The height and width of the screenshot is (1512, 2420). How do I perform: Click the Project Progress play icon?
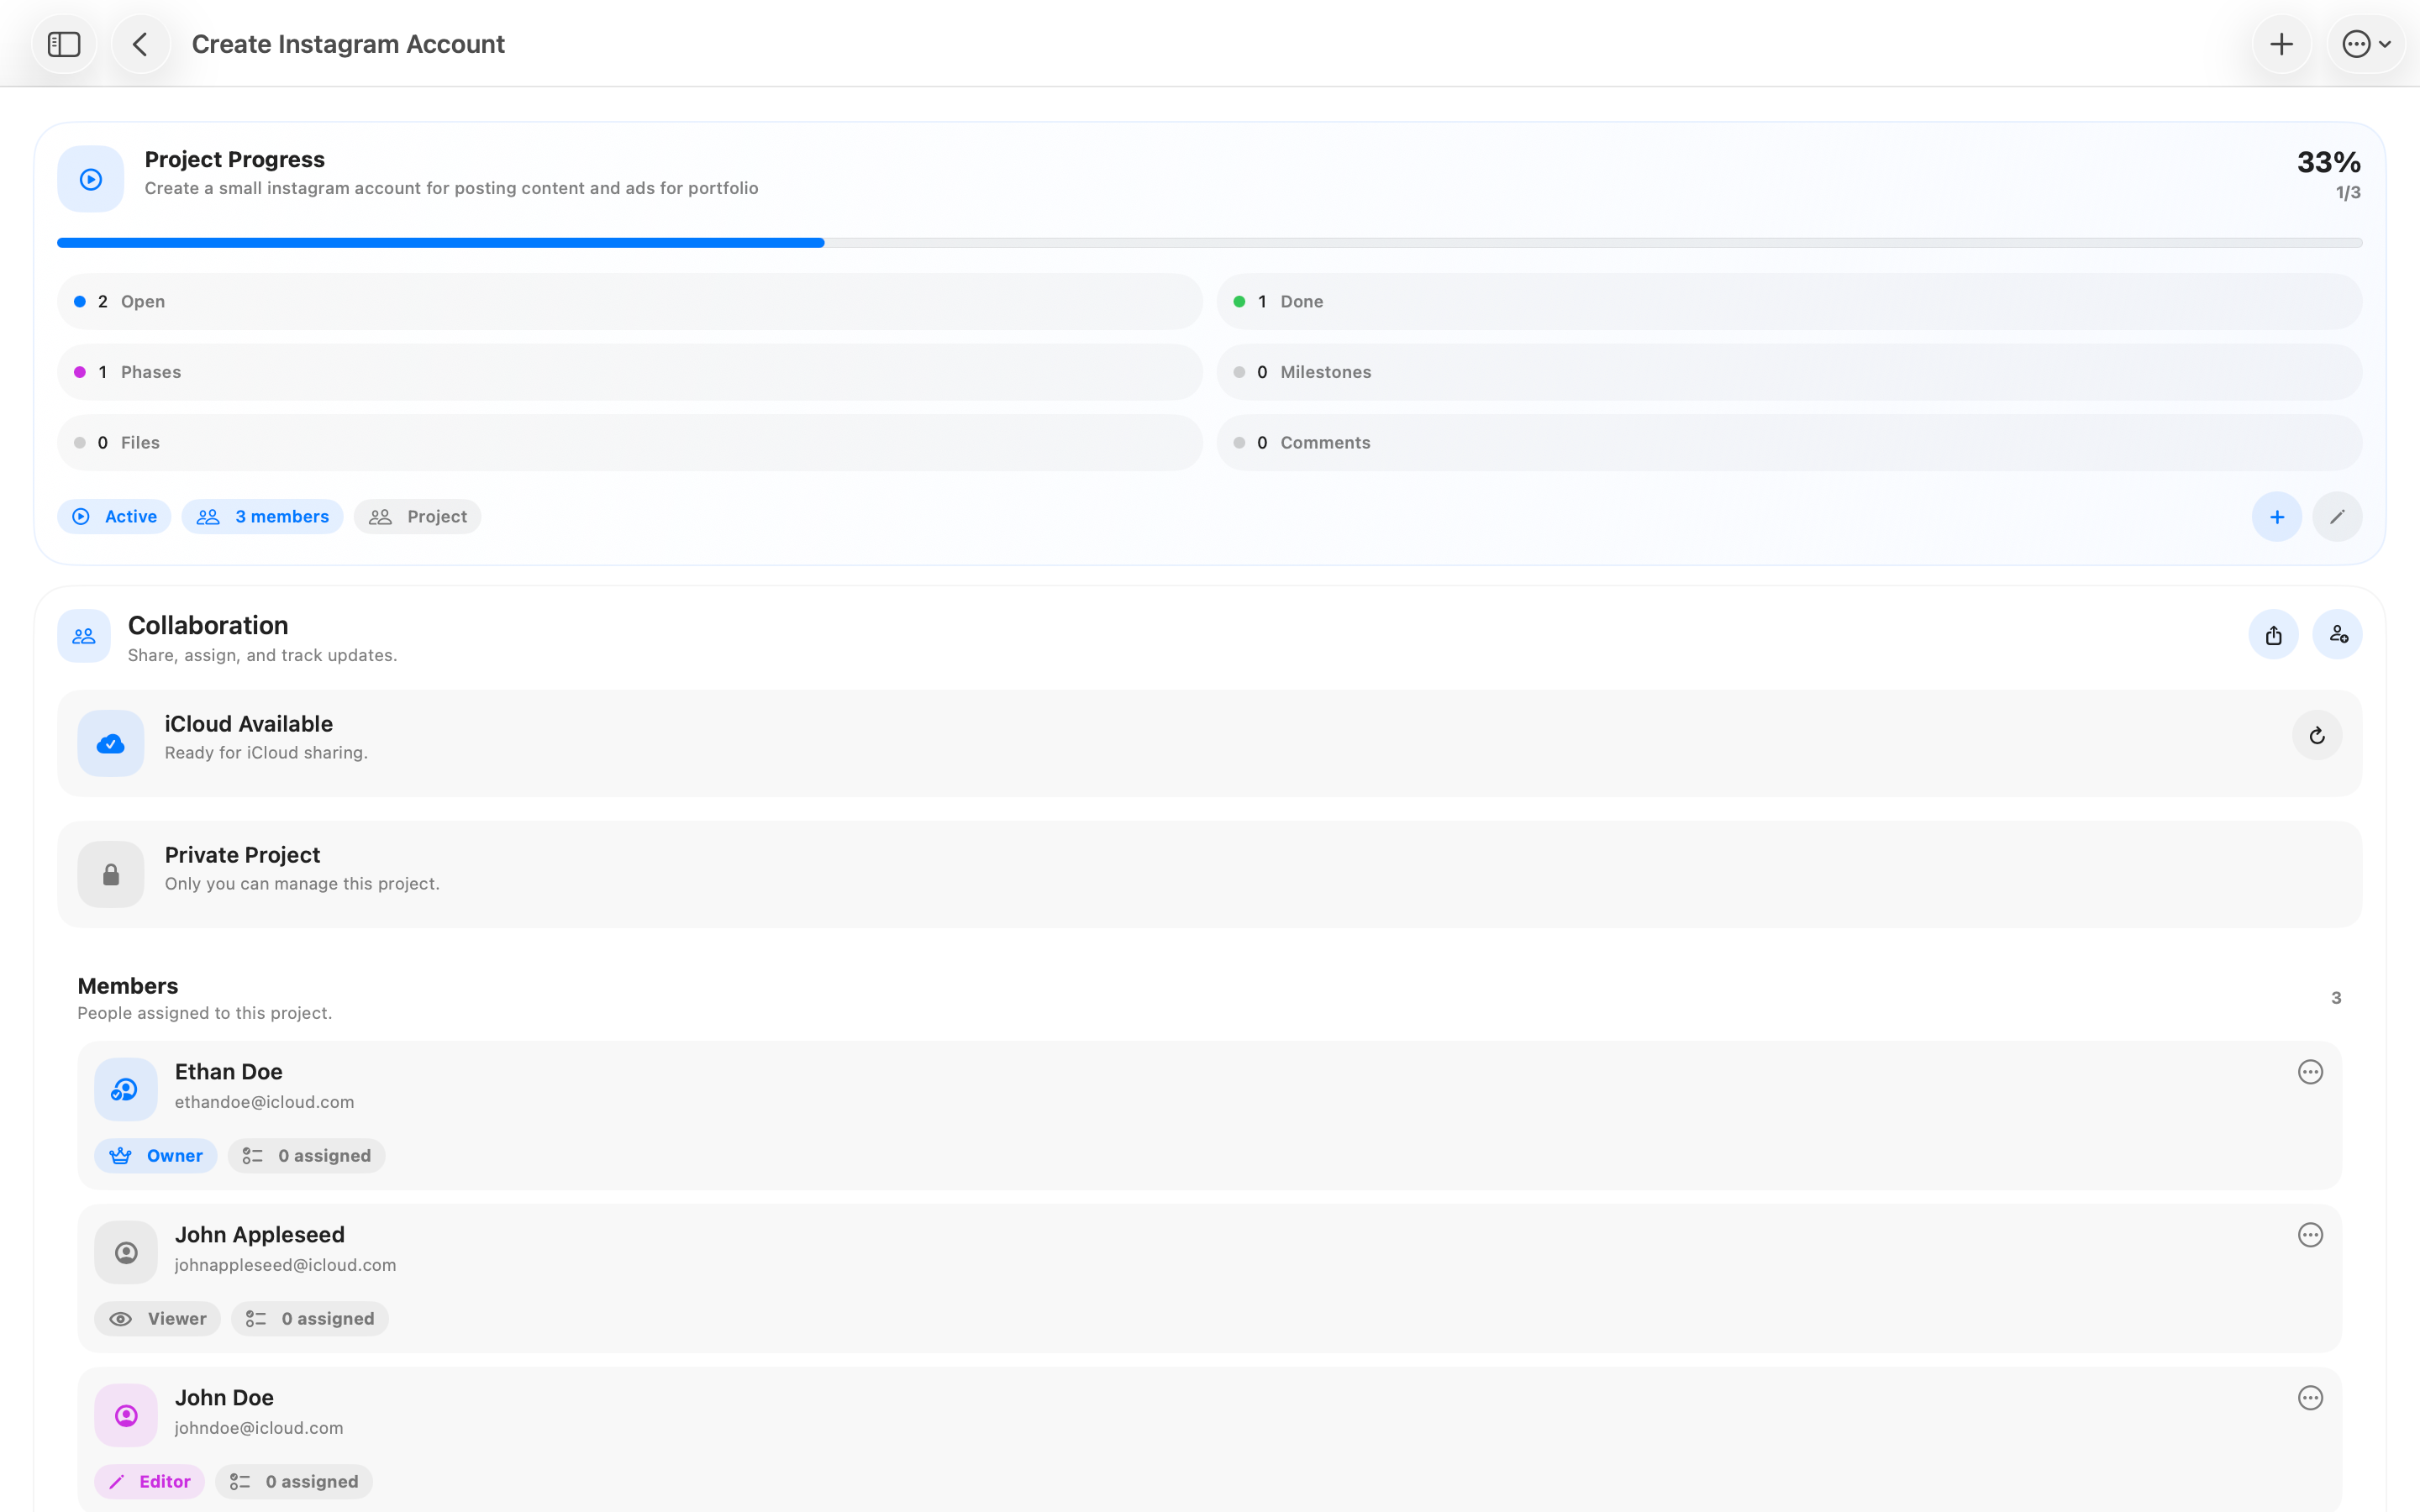tap(91, 179)
